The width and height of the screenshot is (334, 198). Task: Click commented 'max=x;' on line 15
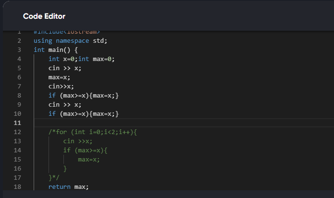pyautogui.click(x=89, y=160)
